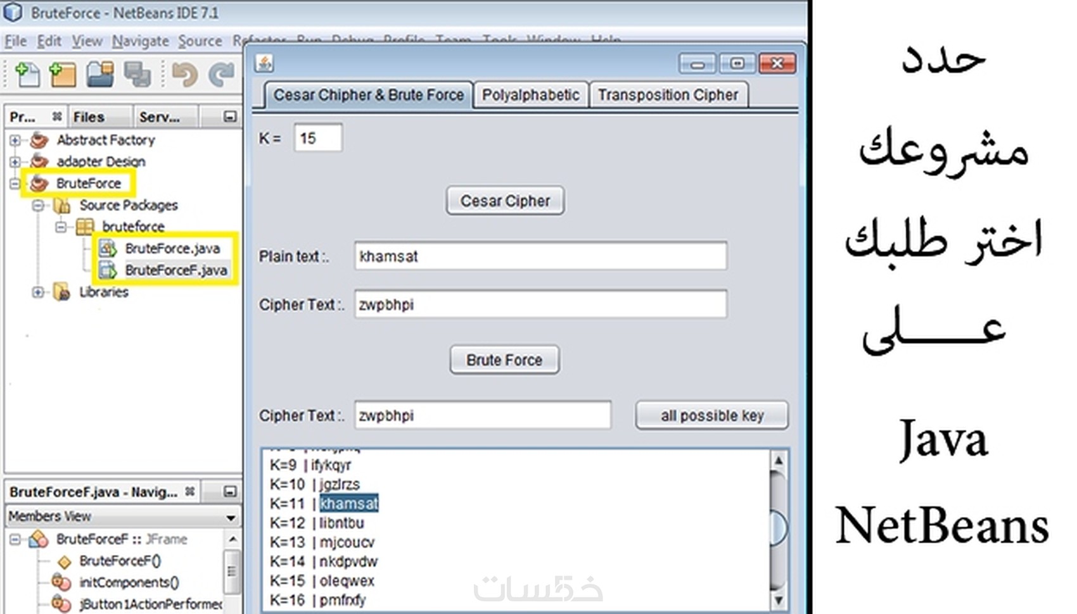Click the BruteForceF JFrame class icon
This screenshot has height=614, width=1077.
[x=39, y=539]
